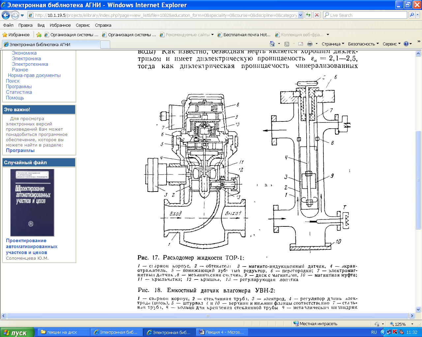422x337 pixels.
Task: Open the Правка menu
Action: 25,25
